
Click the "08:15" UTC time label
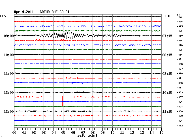[167, 55]
